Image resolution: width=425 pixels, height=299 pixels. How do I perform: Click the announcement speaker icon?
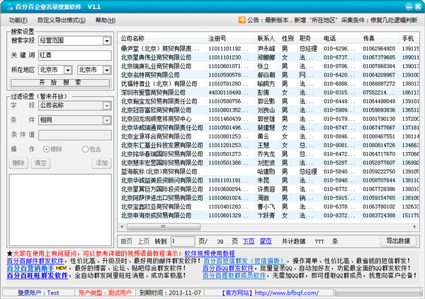pyautogui.click(x=241, y=20)
